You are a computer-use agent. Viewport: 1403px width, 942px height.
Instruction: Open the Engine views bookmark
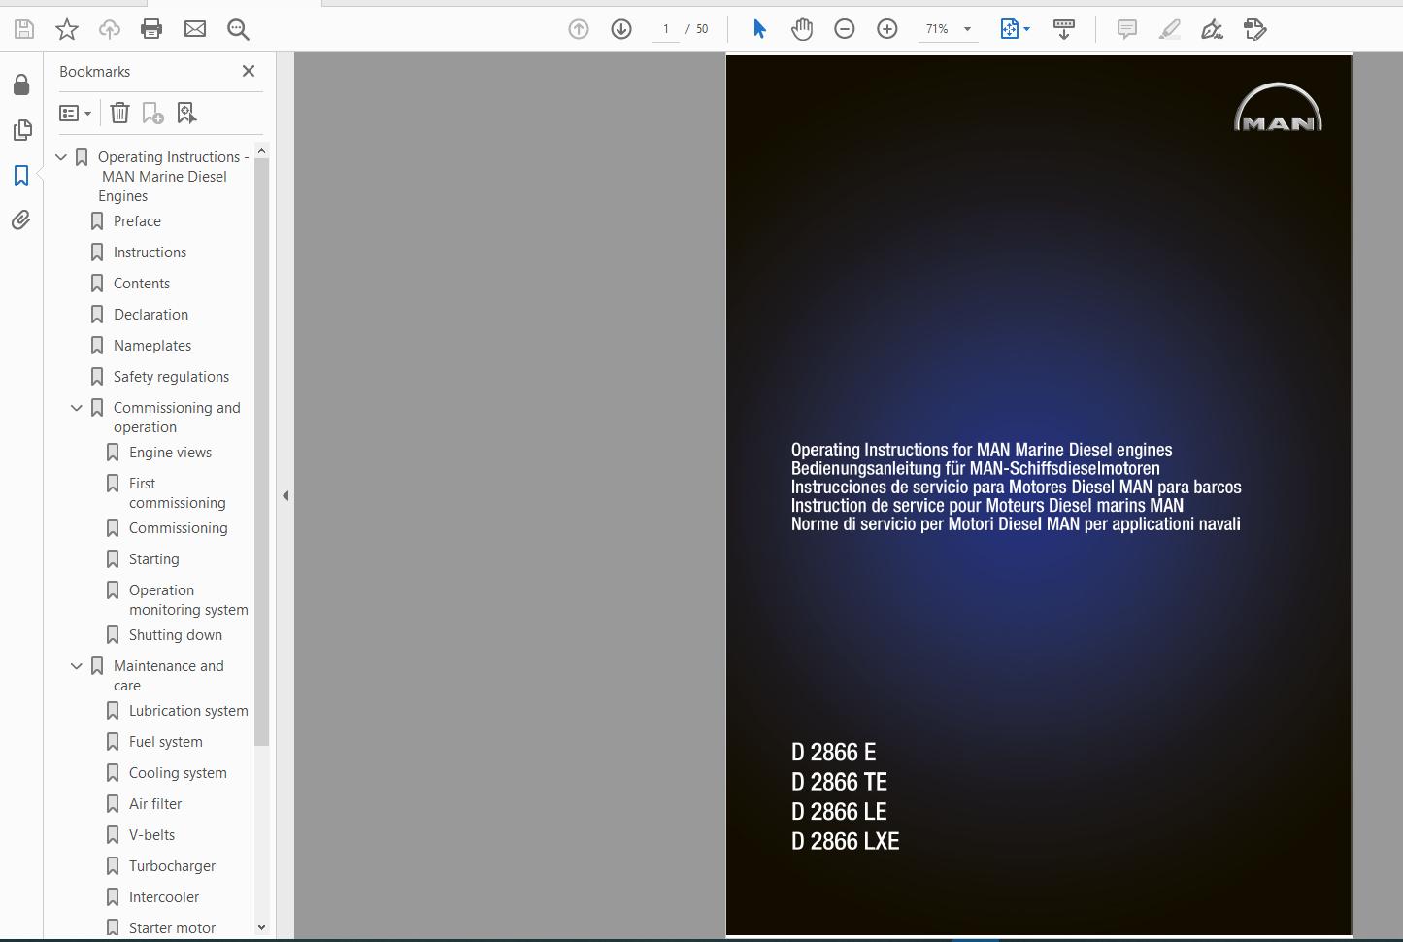(170, 453)
